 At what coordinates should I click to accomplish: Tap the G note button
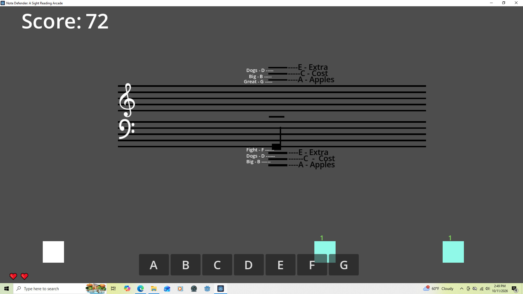pos(344,265)
